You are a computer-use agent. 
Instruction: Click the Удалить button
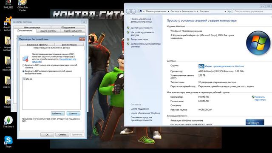[x=74, y=113]
